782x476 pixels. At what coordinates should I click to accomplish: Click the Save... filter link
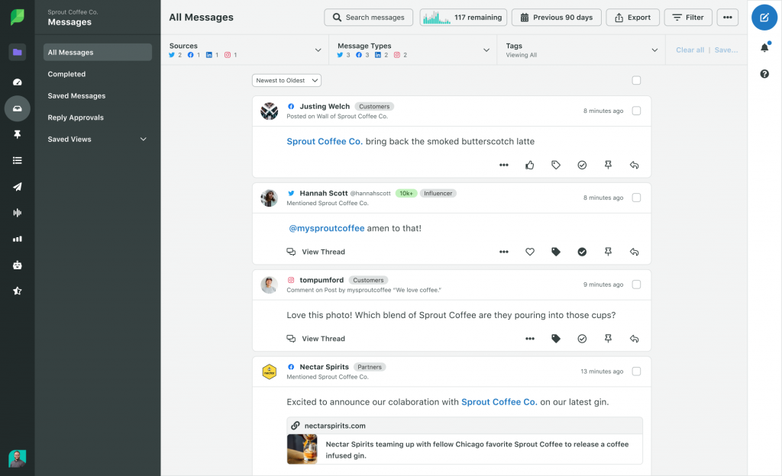(x=726, y=50)
